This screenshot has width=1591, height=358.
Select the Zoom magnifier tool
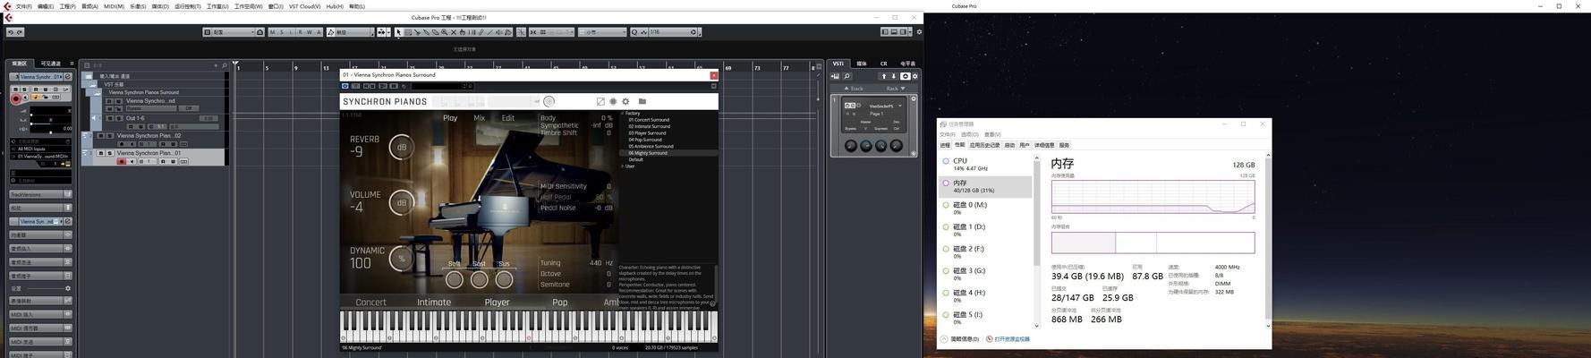[x=444, y=32]
